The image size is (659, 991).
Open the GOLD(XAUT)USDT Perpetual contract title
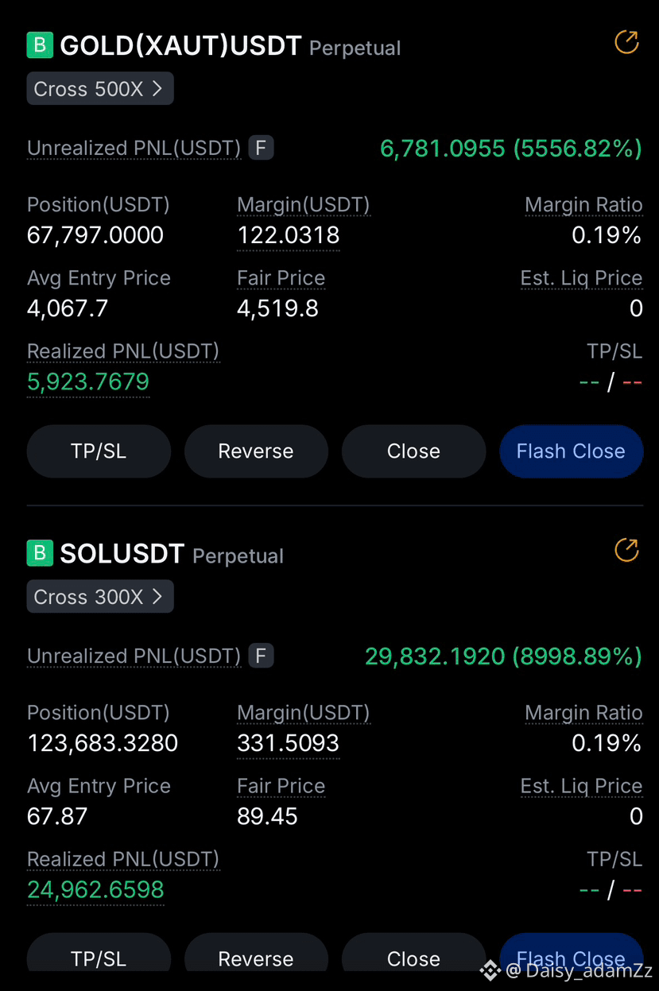click(231, 46)
